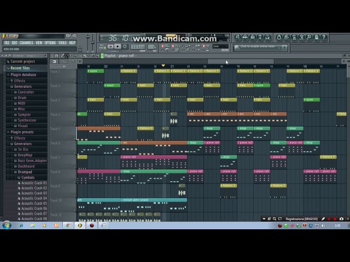Click the Bandicam pencil draw icon

click(323, 219)
